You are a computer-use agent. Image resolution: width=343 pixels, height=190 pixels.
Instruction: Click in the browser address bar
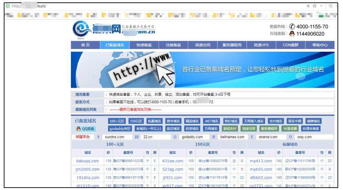(155, 6)
